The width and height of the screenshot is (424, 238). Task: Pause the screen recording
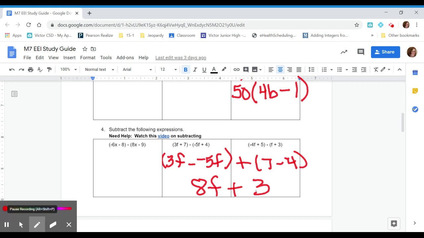7,225
